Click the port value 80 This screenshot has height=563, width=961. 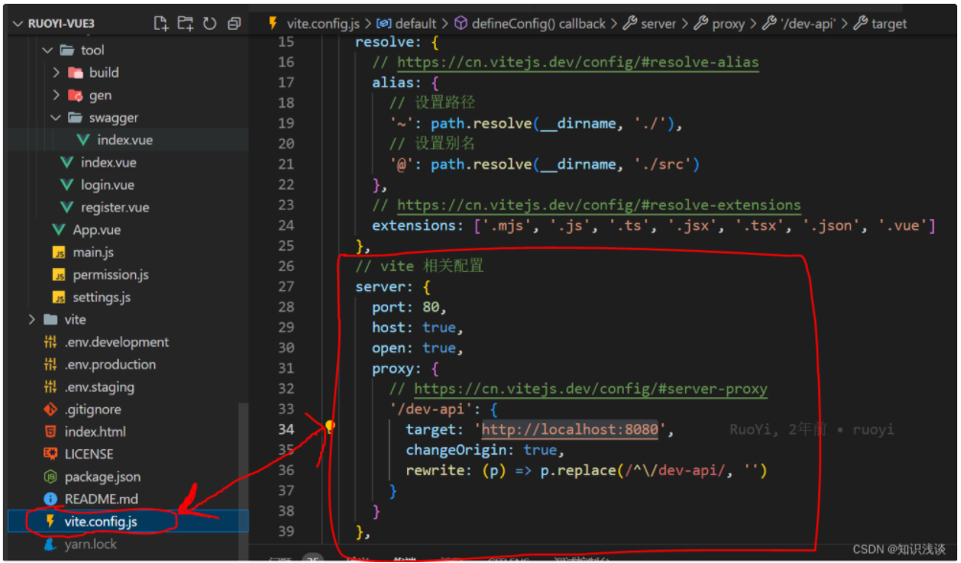[x=430, y=307]
